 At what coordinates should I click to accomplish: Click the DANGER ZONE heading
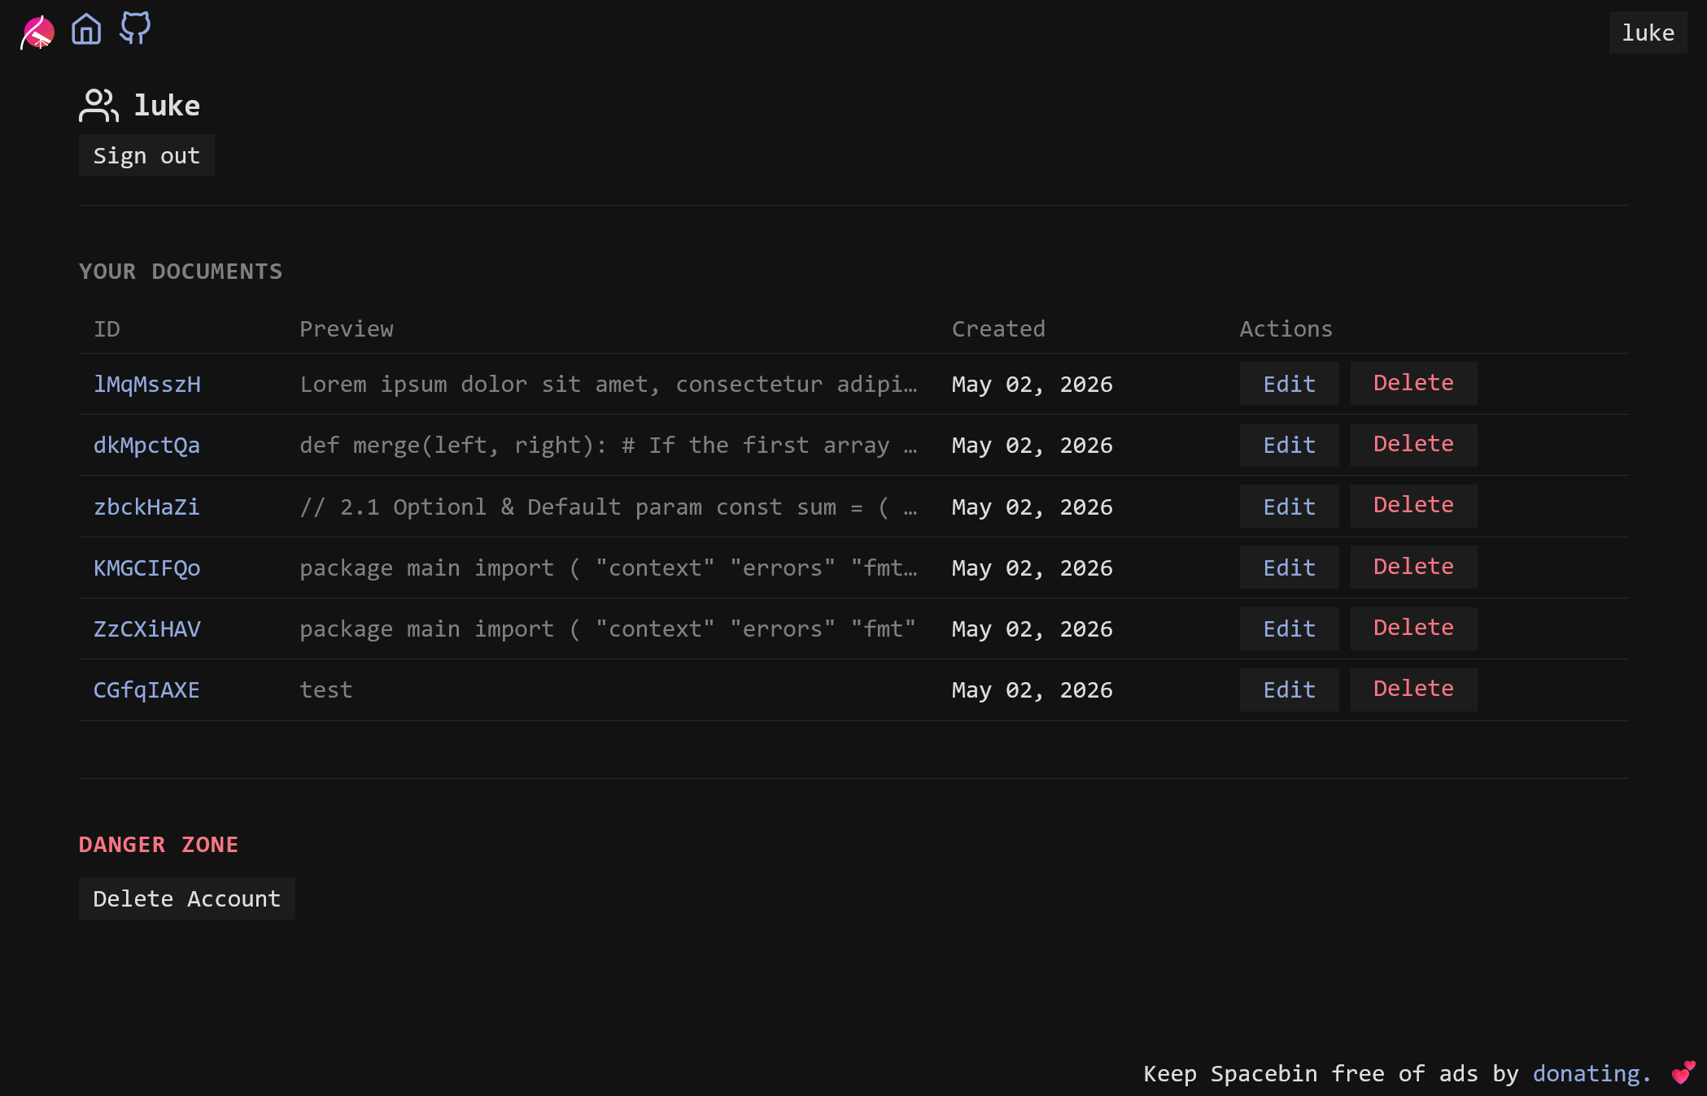pos(159,845)
